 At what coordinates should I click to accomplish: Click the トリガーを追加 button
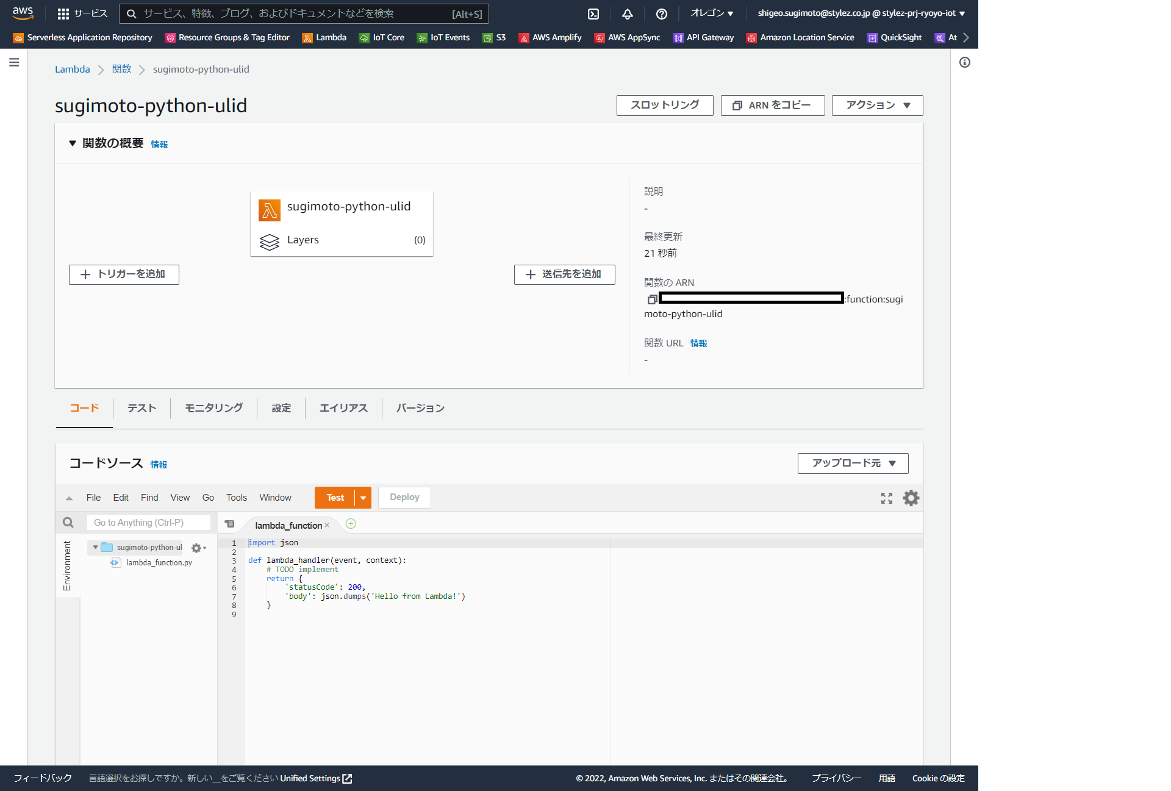124,274
